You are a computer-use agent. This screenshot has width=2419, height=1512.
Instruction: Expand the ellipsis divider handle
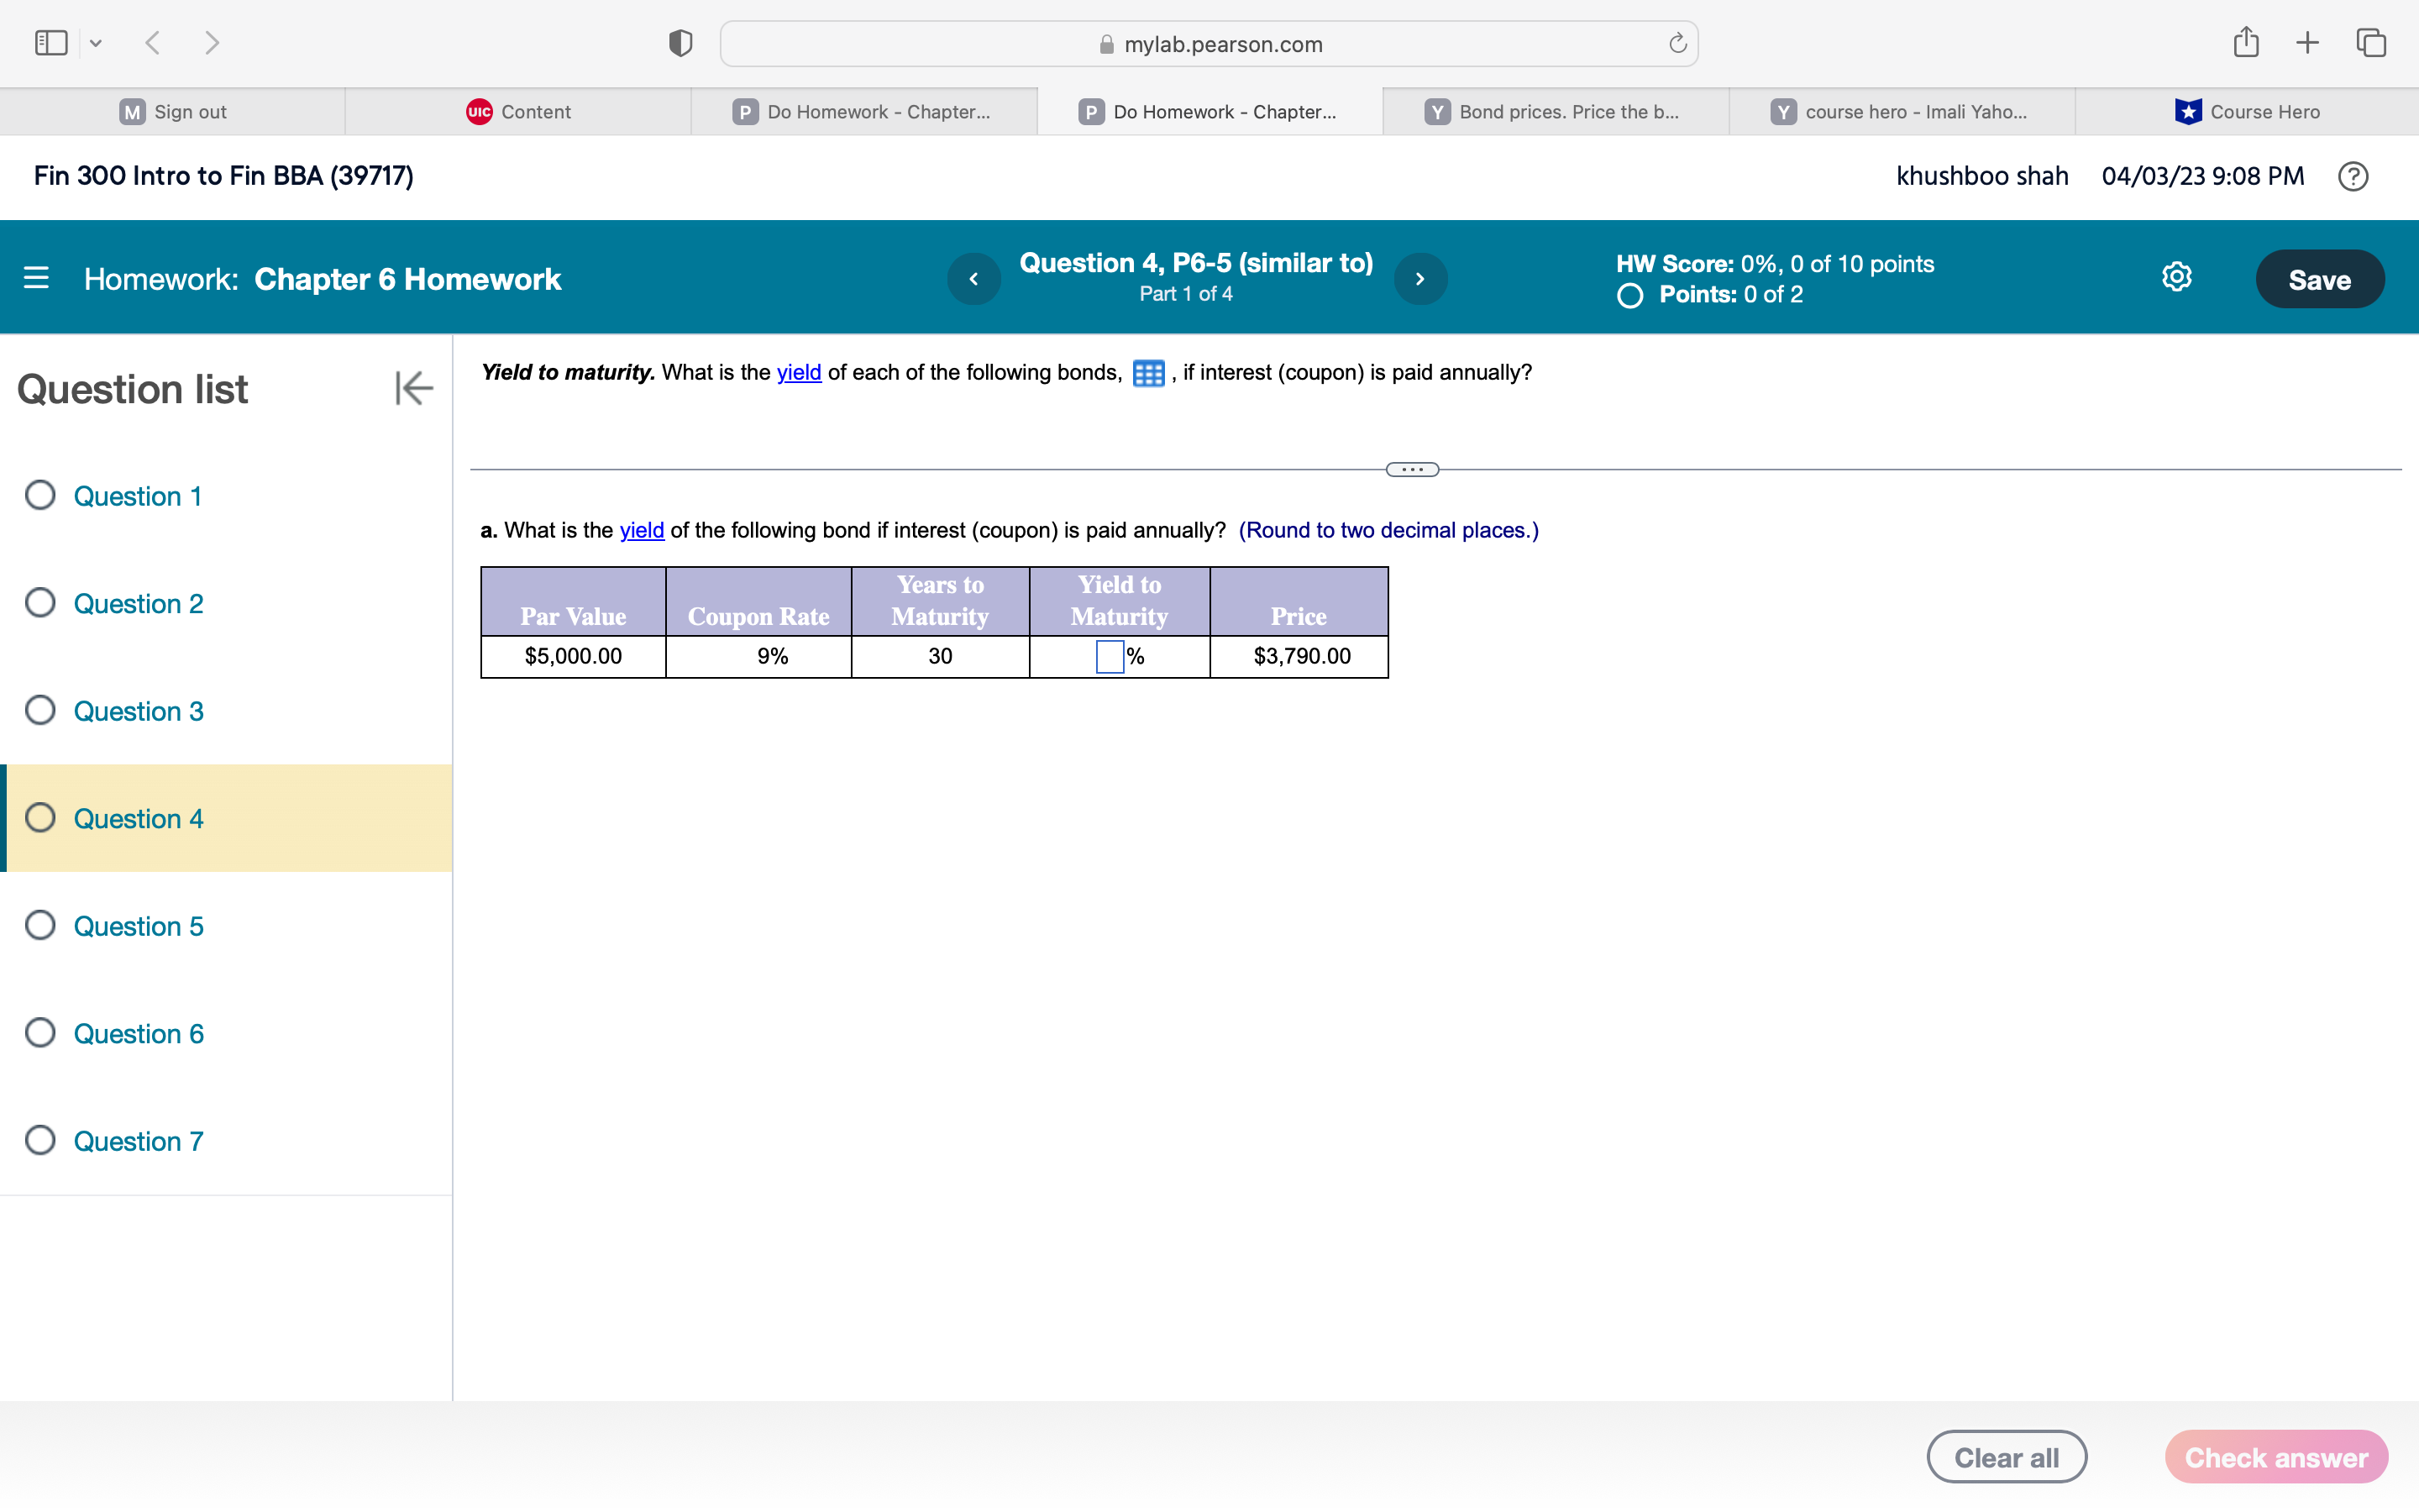(x=1411, y=469)
